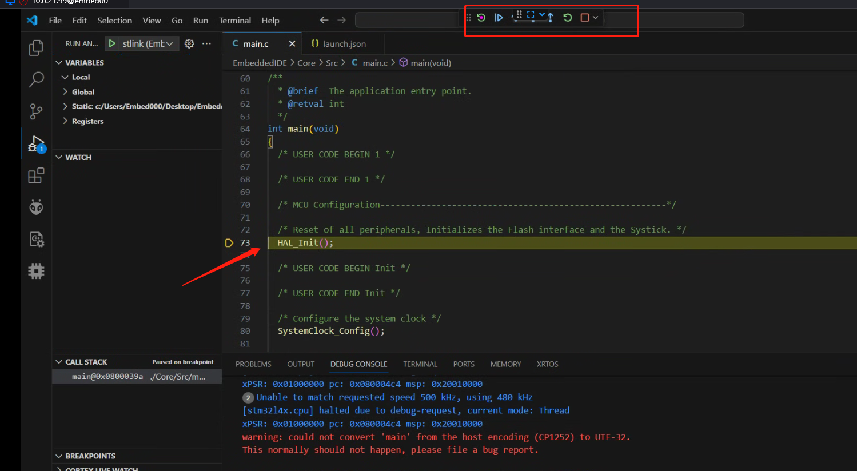
Task: Click the VS Code logo icon
Action: 32,21
